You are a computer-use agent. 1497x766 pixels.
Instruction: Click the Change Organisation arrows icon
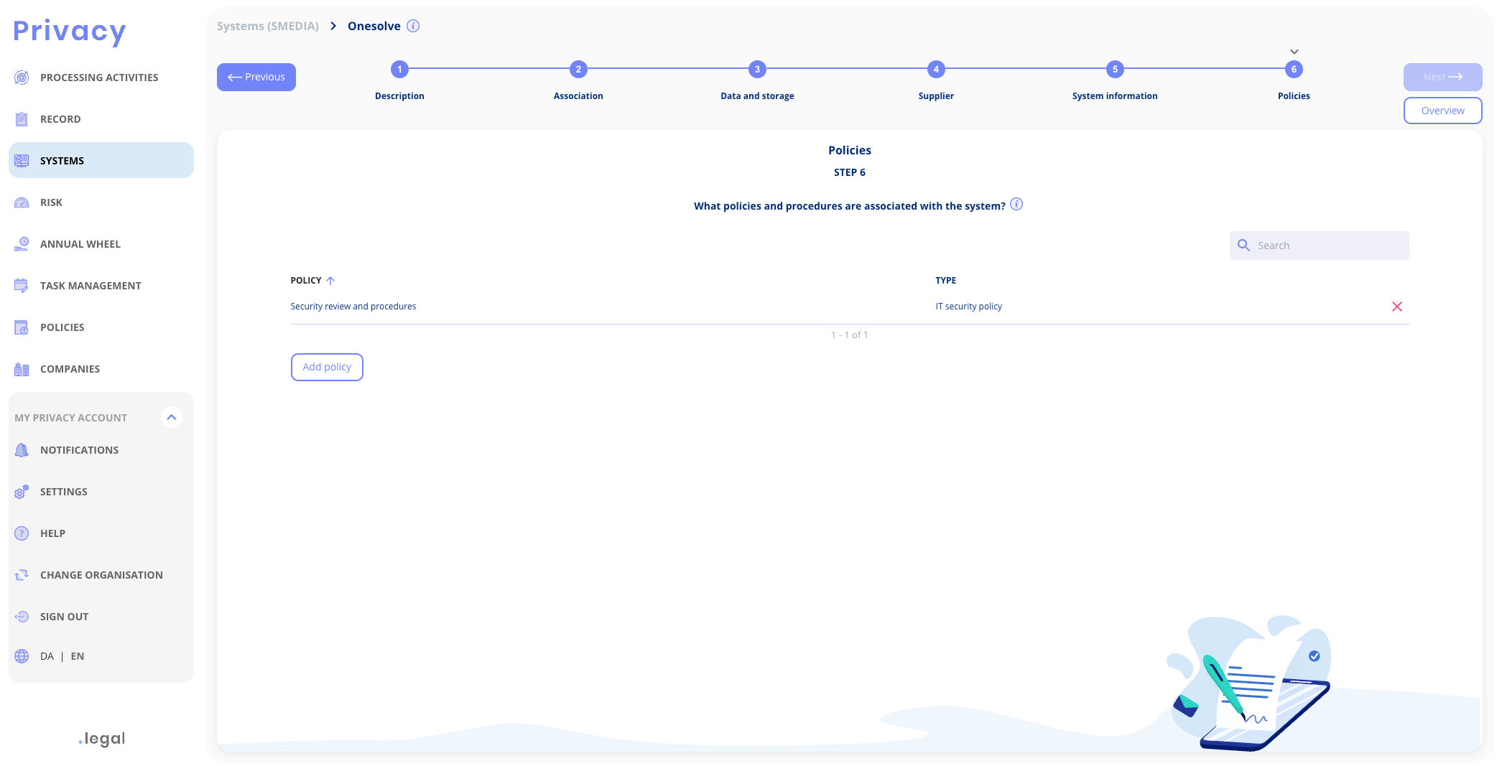[x=22, y=575]
